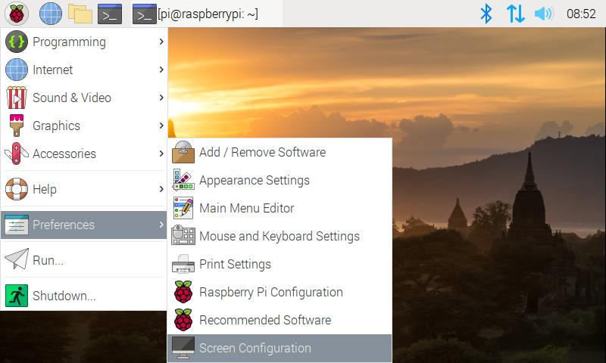Viewport: 606px width, 363px height.
Task: Click the Bluetooth tray icon
Action: pyautogui.click(x=487, y=14)
